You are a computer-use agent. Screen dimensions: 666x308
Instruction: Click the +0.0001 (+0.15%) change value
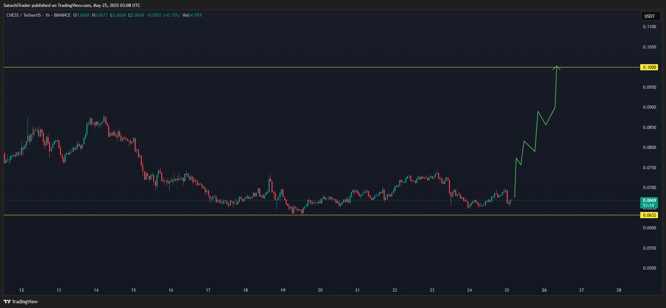[163, 15]
